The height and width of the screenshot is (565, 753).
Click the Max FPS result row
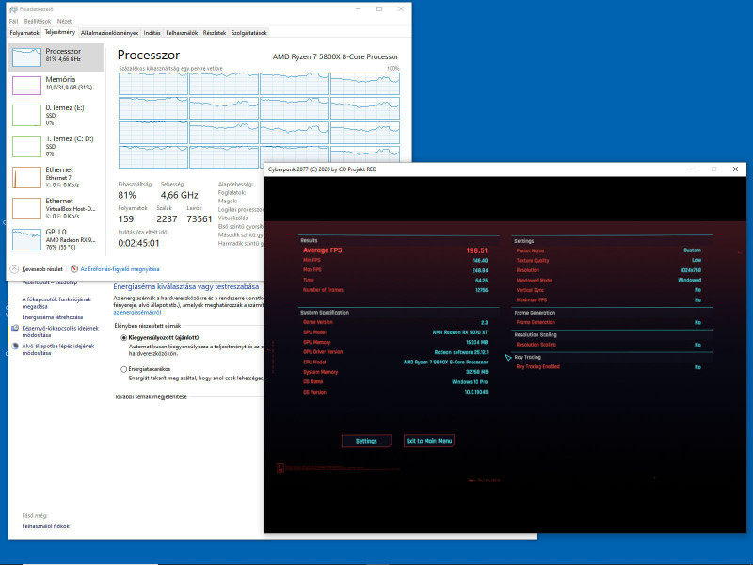point(395,270)
